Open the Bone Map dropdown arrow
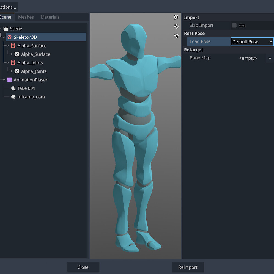 [x=270, y=58]
